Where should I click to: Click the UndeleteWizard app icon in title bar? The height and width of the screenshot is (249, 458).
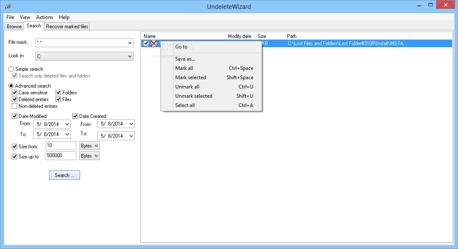click(x=8, y=6)
